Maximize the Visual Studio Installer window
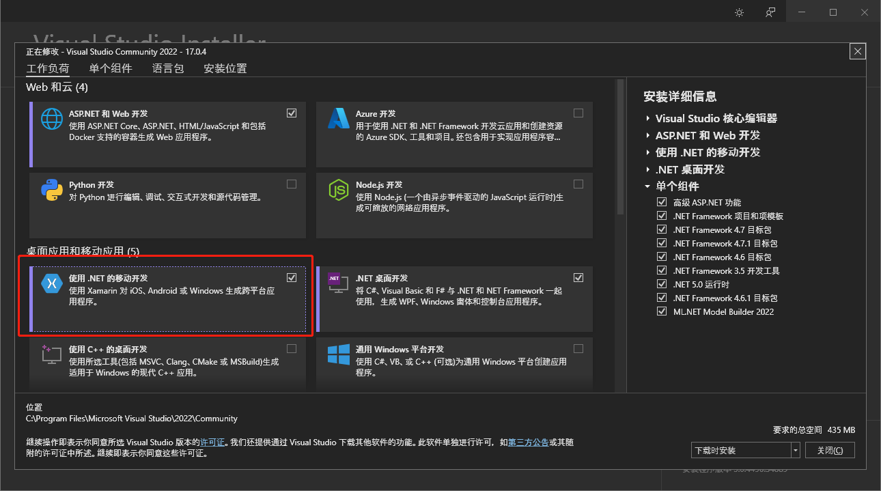This screenshot has width=881, height=491. click(833, 12)
